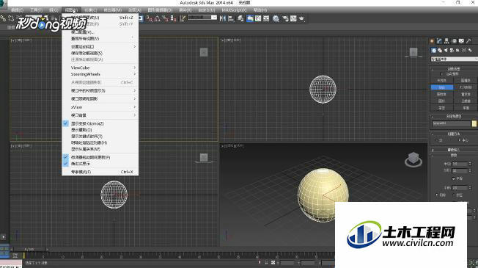Viewport: 478px width, 268px height.
Task: Select the Shapes category icon
Action: point(440,51)
